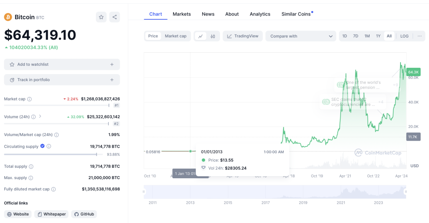This screenshot has height=223, width=429.
Task: Click plus icon on Add to watchlist
Action: pyautogui.click(x=112, y=64)
